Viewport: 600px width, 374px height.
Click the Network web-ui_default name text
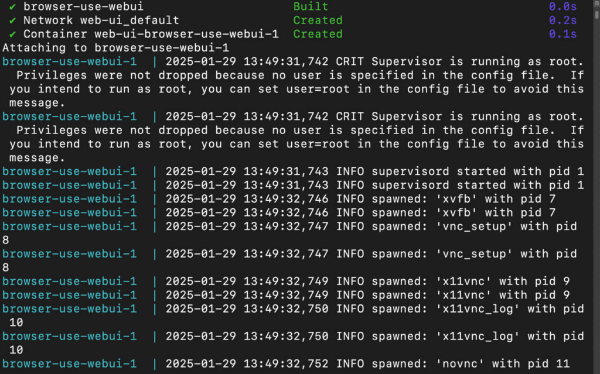click(x=101, y=20)
